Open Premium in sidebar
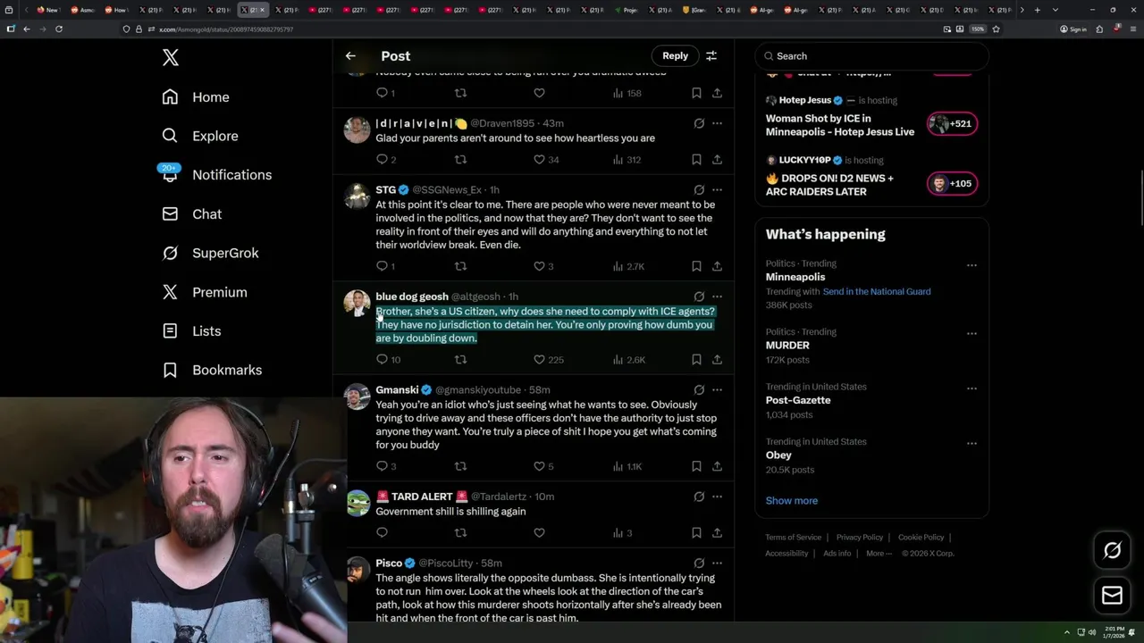Screen dimensions: 1144x643 (204, 292)
